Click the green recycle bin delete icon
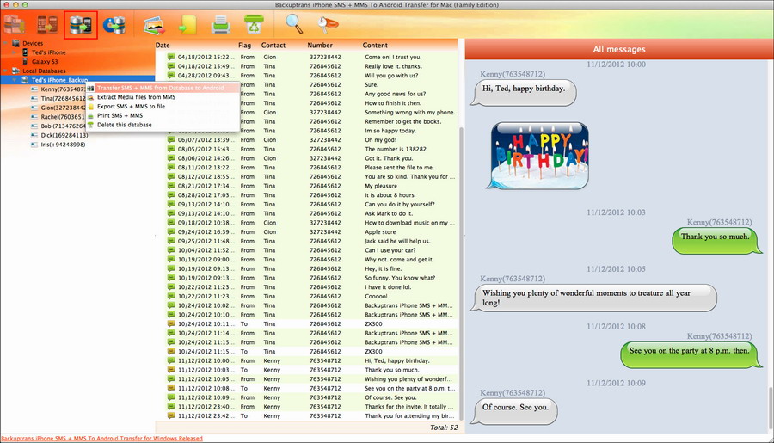This screenshot has height=443, width=774. click(x=254, y=24)
